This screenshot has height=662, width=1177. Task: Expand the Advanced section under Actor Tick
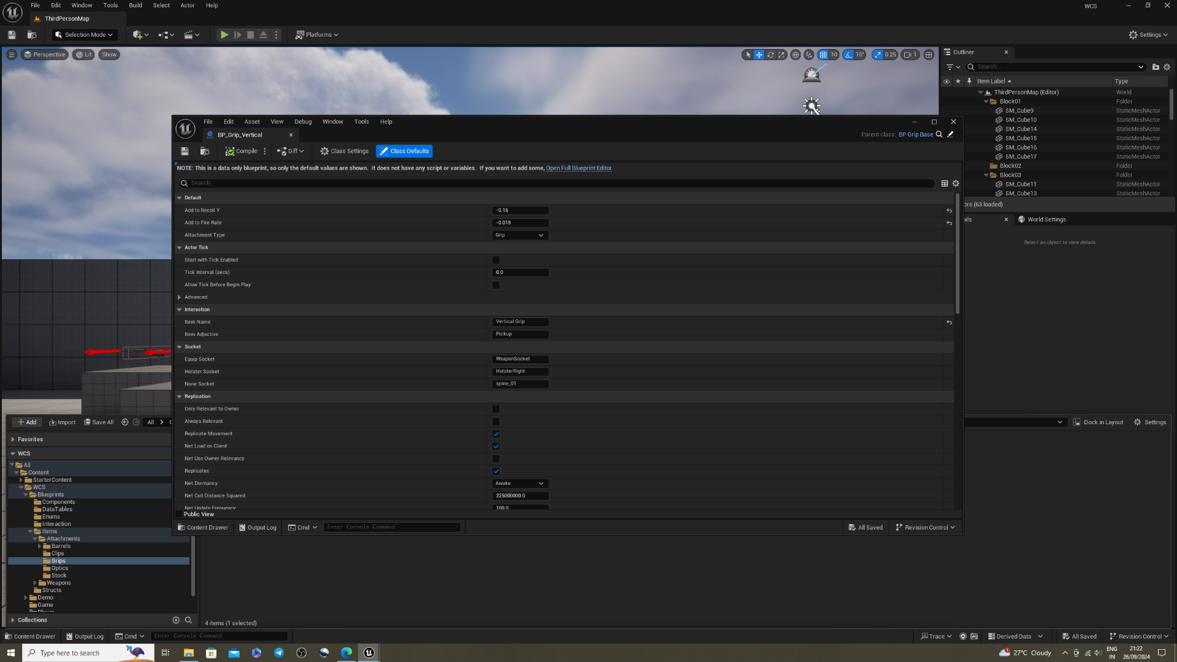click(180, 297)
